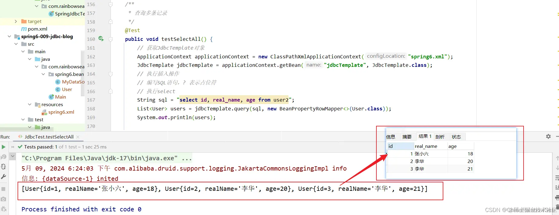This screenshot has width=559, height=215.
Task: Collapse spring6-009-jdbc-blog module node
Action: pyautogui.click(x=9, y=37)
